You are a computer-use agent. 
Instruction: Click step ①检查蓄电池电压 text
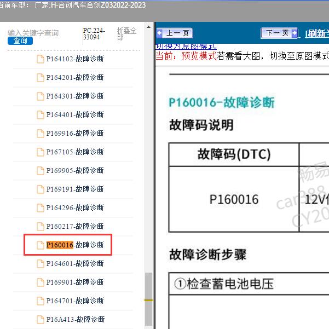(x=224, y=284)
